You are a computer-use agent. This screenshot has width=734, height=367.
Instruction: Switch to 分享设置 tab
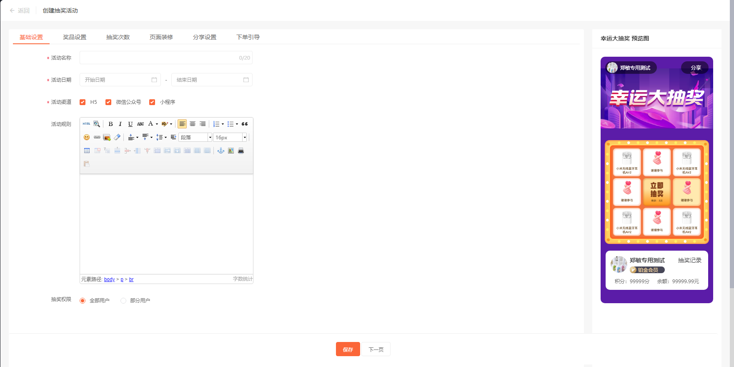(x=205, y=37)
